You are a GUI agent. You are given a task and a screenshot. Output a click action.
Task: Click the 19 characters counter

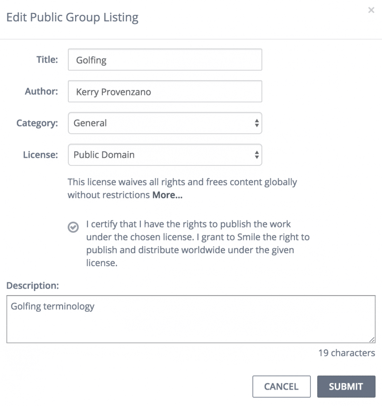tap(347, 353)
